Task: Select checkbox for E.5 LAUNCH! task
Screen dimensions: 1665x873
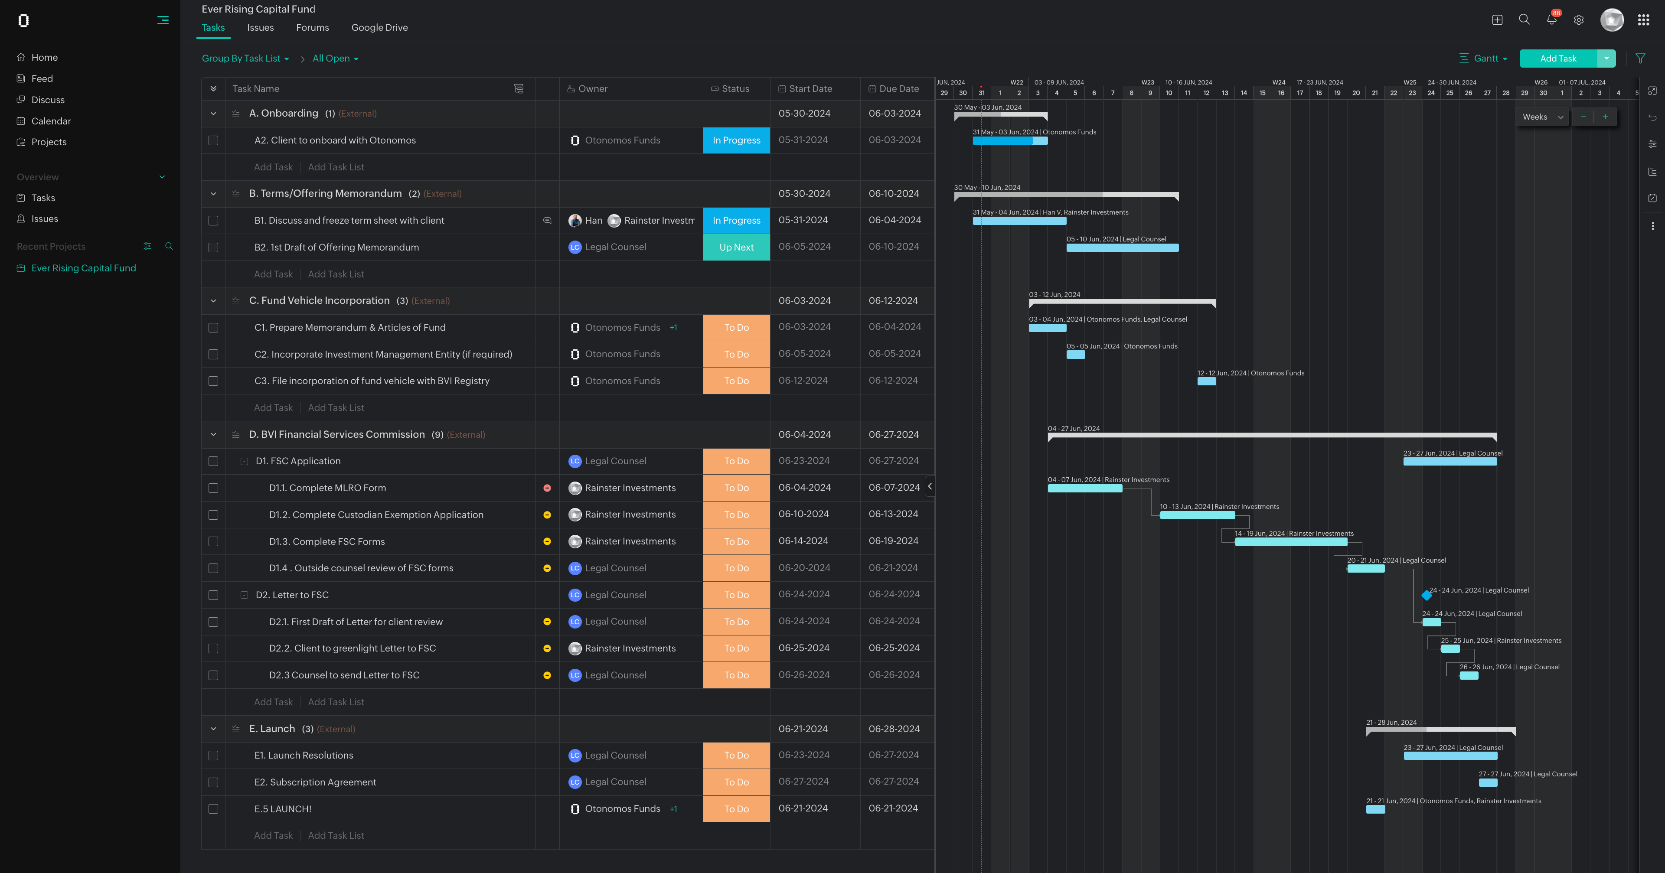Action: pyautogui.click(x=213, y=809)
